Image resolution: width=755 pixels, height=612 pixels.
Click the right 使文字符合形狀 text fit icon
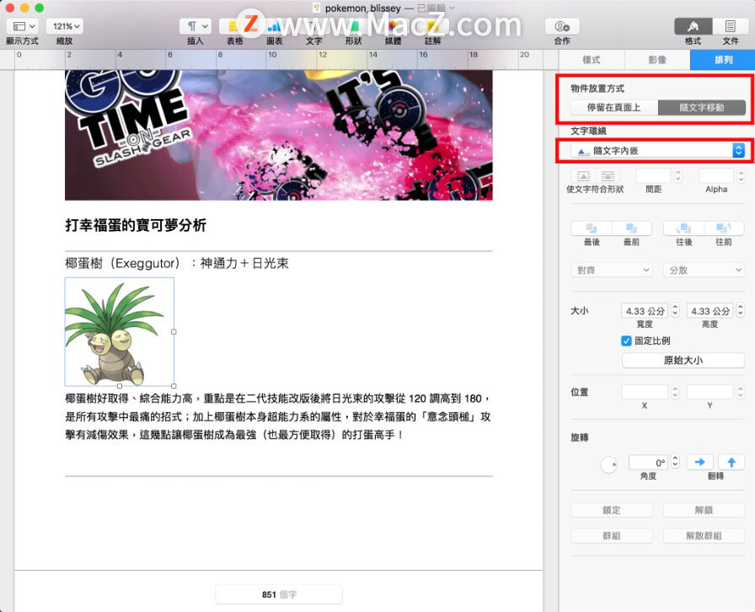click(608, 176)
